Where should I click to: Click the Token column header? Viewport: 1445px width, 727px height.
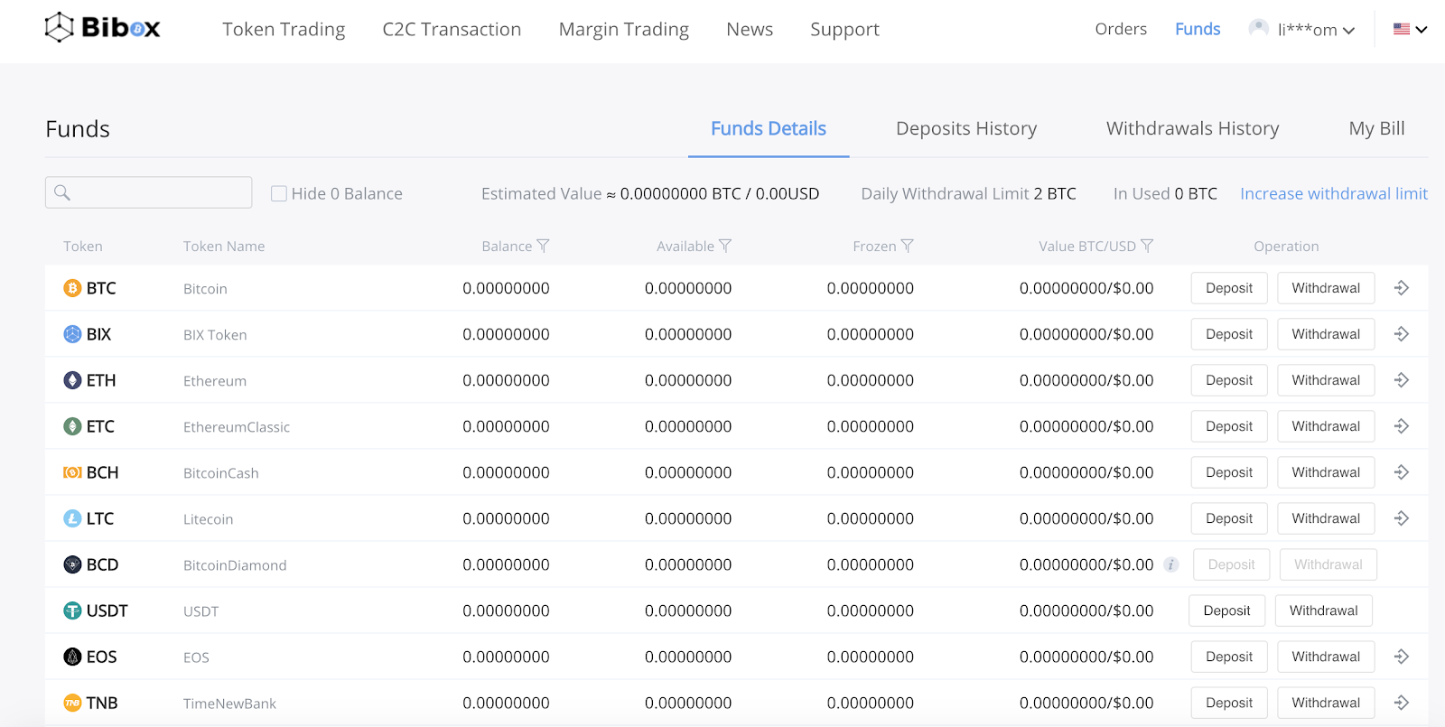tap(83, 247)
